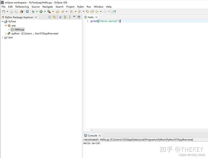Click in the code editor on line 1
The image size is (208, 158).
click(143, 21)
